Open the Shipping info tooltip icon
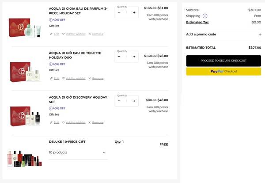Screen dimensions: 265x183 [205, 16]
